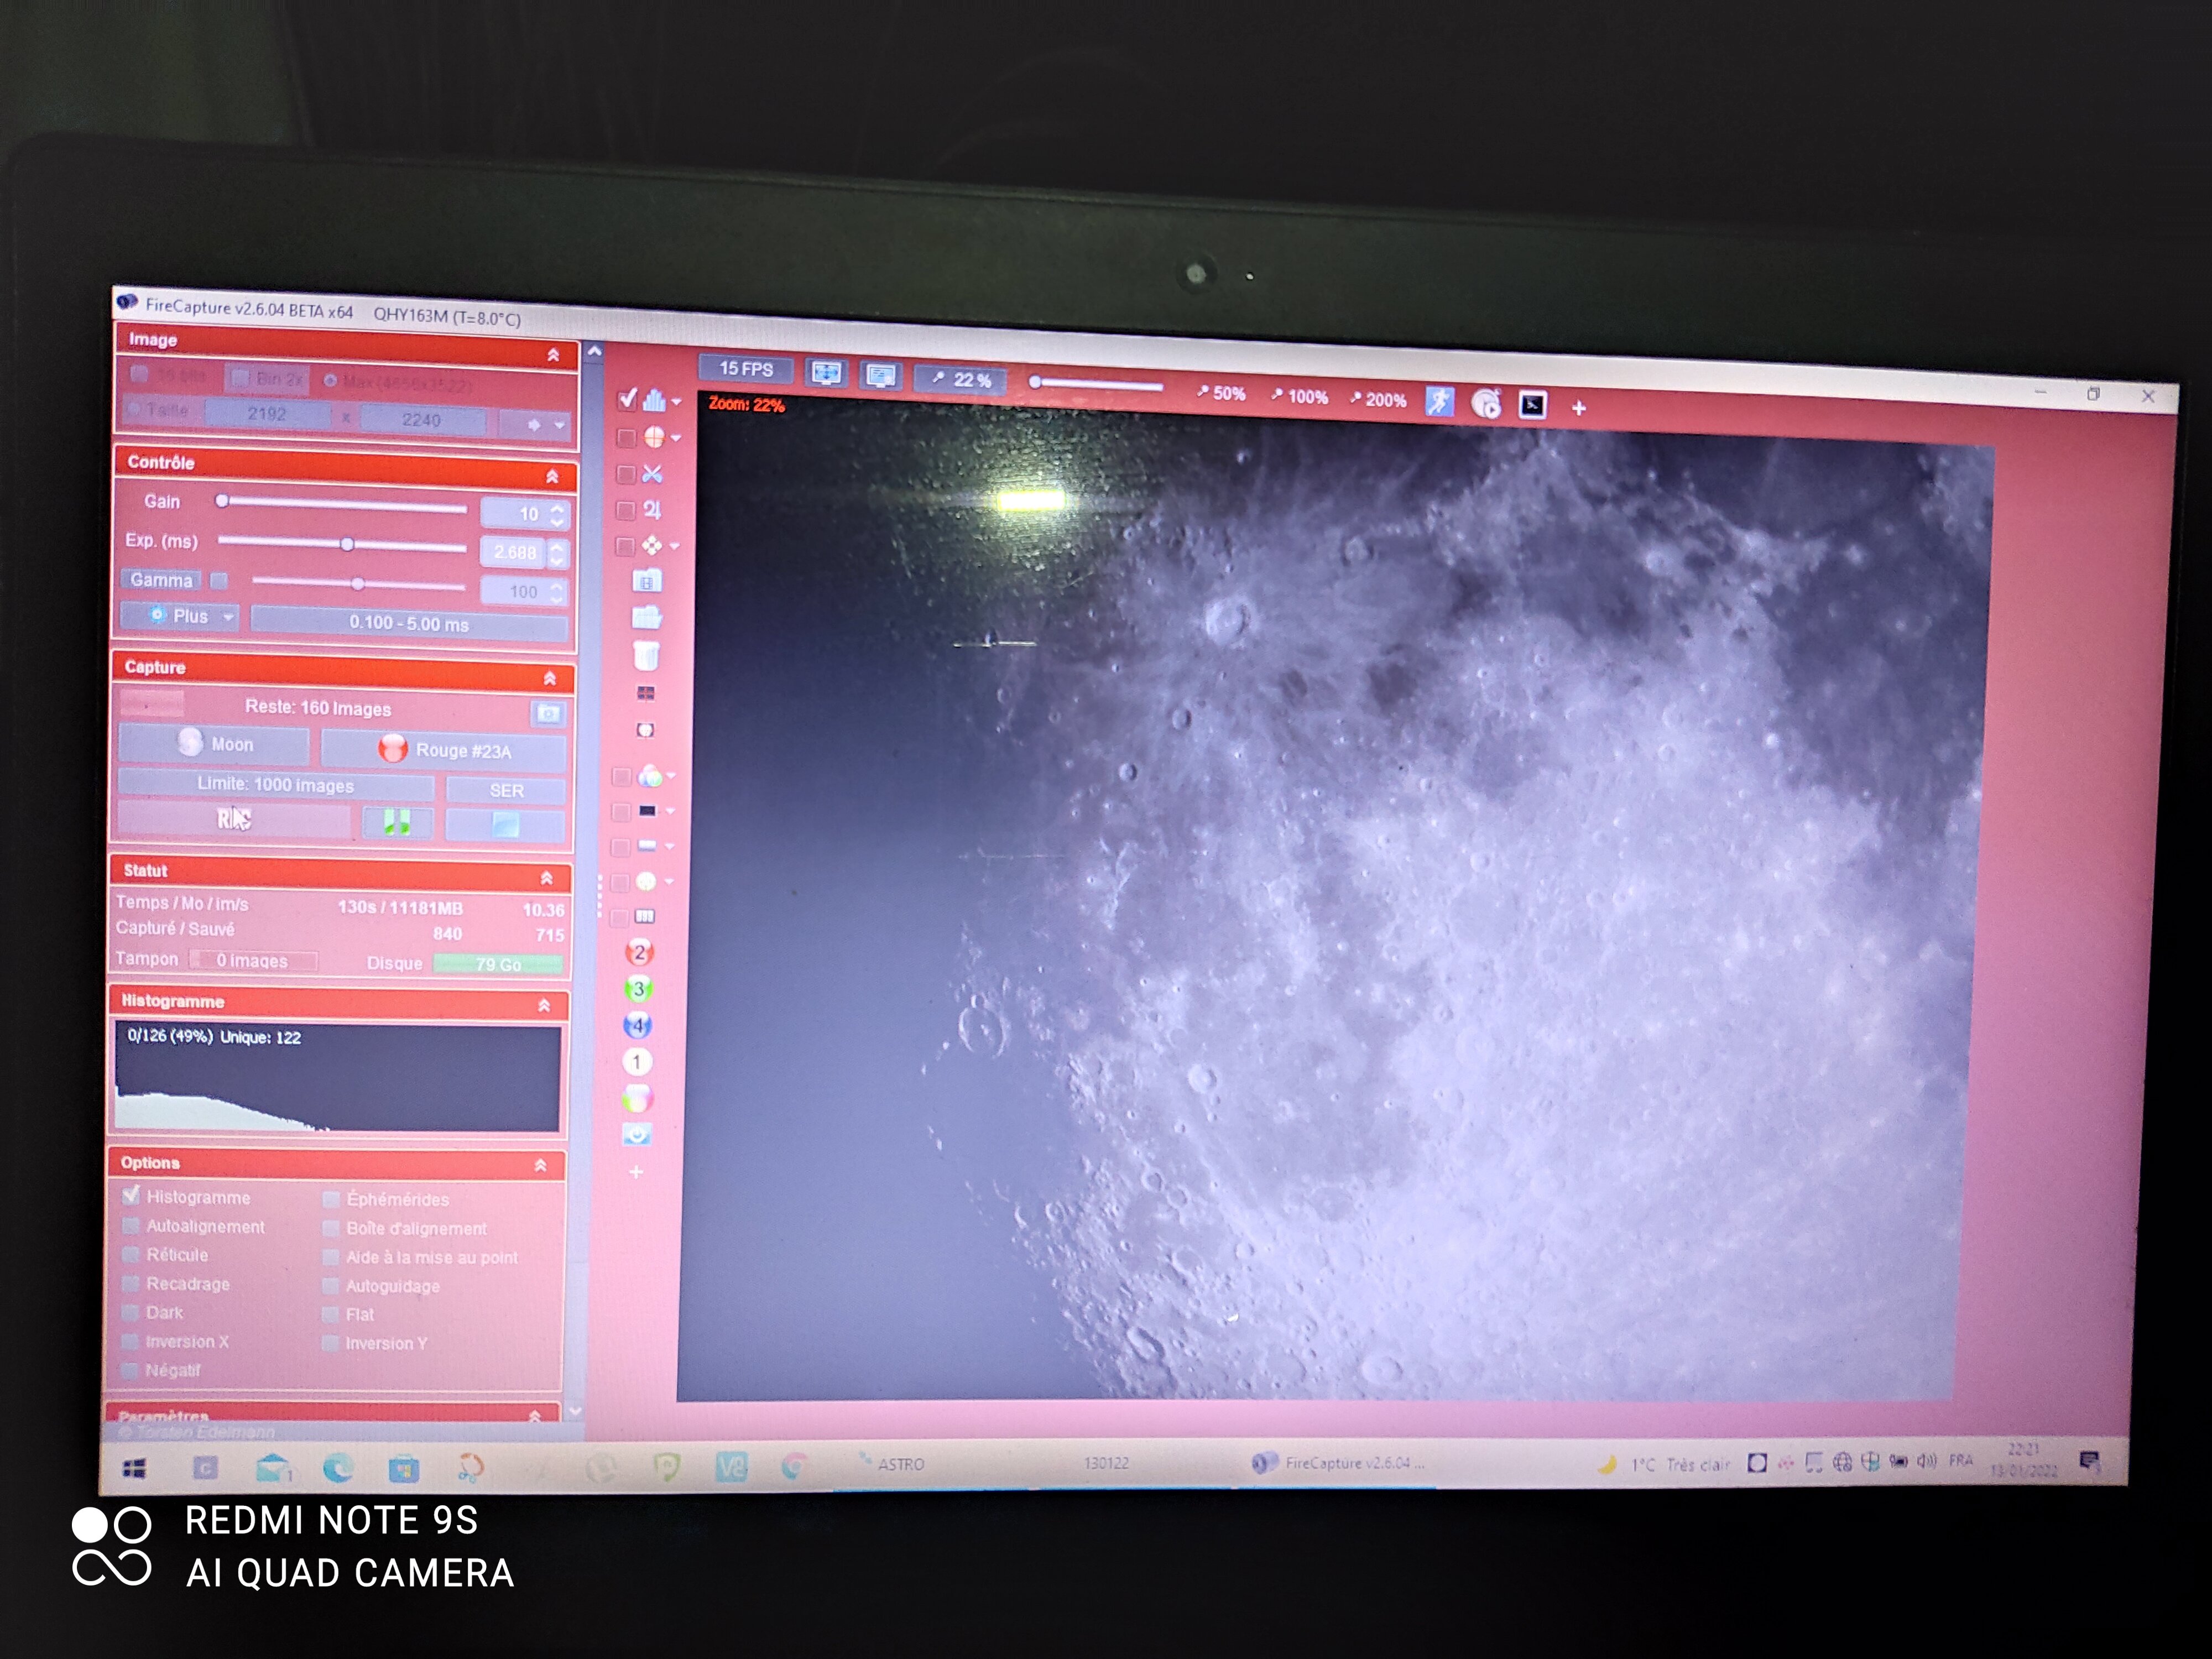Enable the Dark option checkbox
Image resolution: width=2212 pixels, height=1659 pixels.
(130, 1313)
